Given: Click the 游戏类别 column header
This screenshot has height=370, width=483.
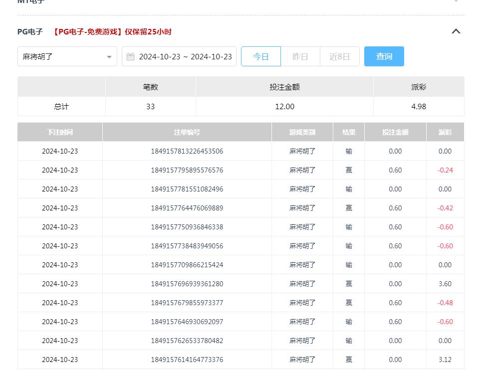Looking at the screenshot, I should pos(302,132).
